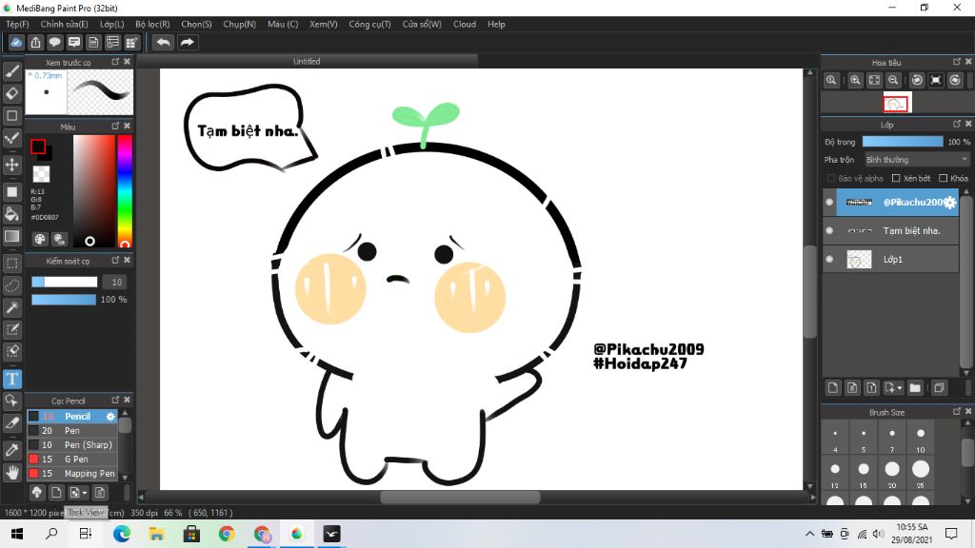This screenshot has width=975, height=548.
Task: Zoom in using the navigator magnifier plus
Action: [856, 80]
